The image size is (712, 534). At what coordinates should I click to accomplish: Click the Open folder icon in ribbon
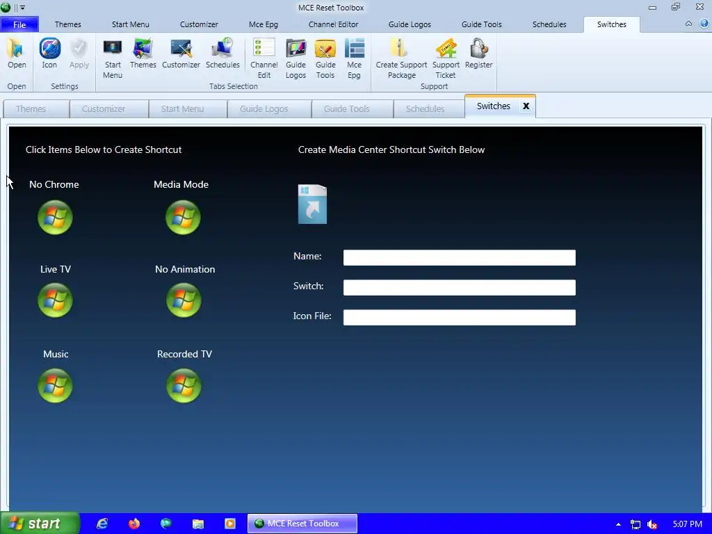point(17,48)
